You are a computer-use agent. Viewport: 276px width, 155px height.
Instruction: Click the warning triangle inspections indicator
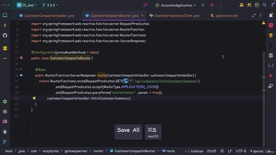tap(263, 23)
